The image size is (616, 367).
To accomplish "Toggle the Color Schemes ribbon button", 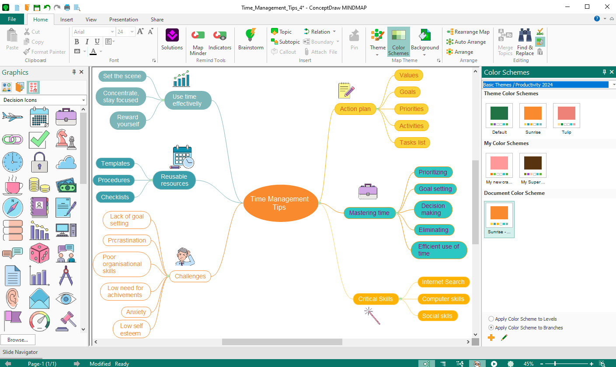I will click(x=398, y=42).
